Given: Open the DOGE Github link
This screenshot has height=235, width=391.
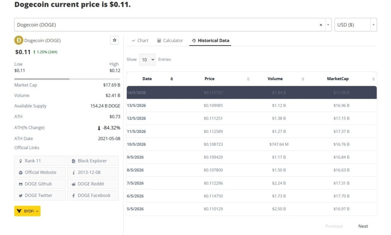Looking at the screenshot, I should click(x=40, y=184).
